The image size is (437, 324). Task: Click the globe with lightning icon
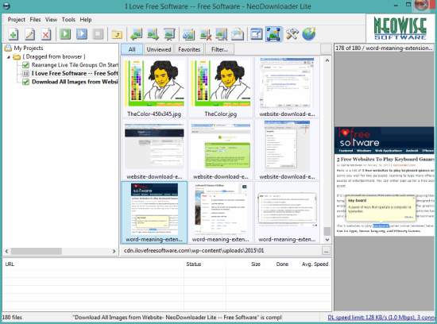click(308, 34)
